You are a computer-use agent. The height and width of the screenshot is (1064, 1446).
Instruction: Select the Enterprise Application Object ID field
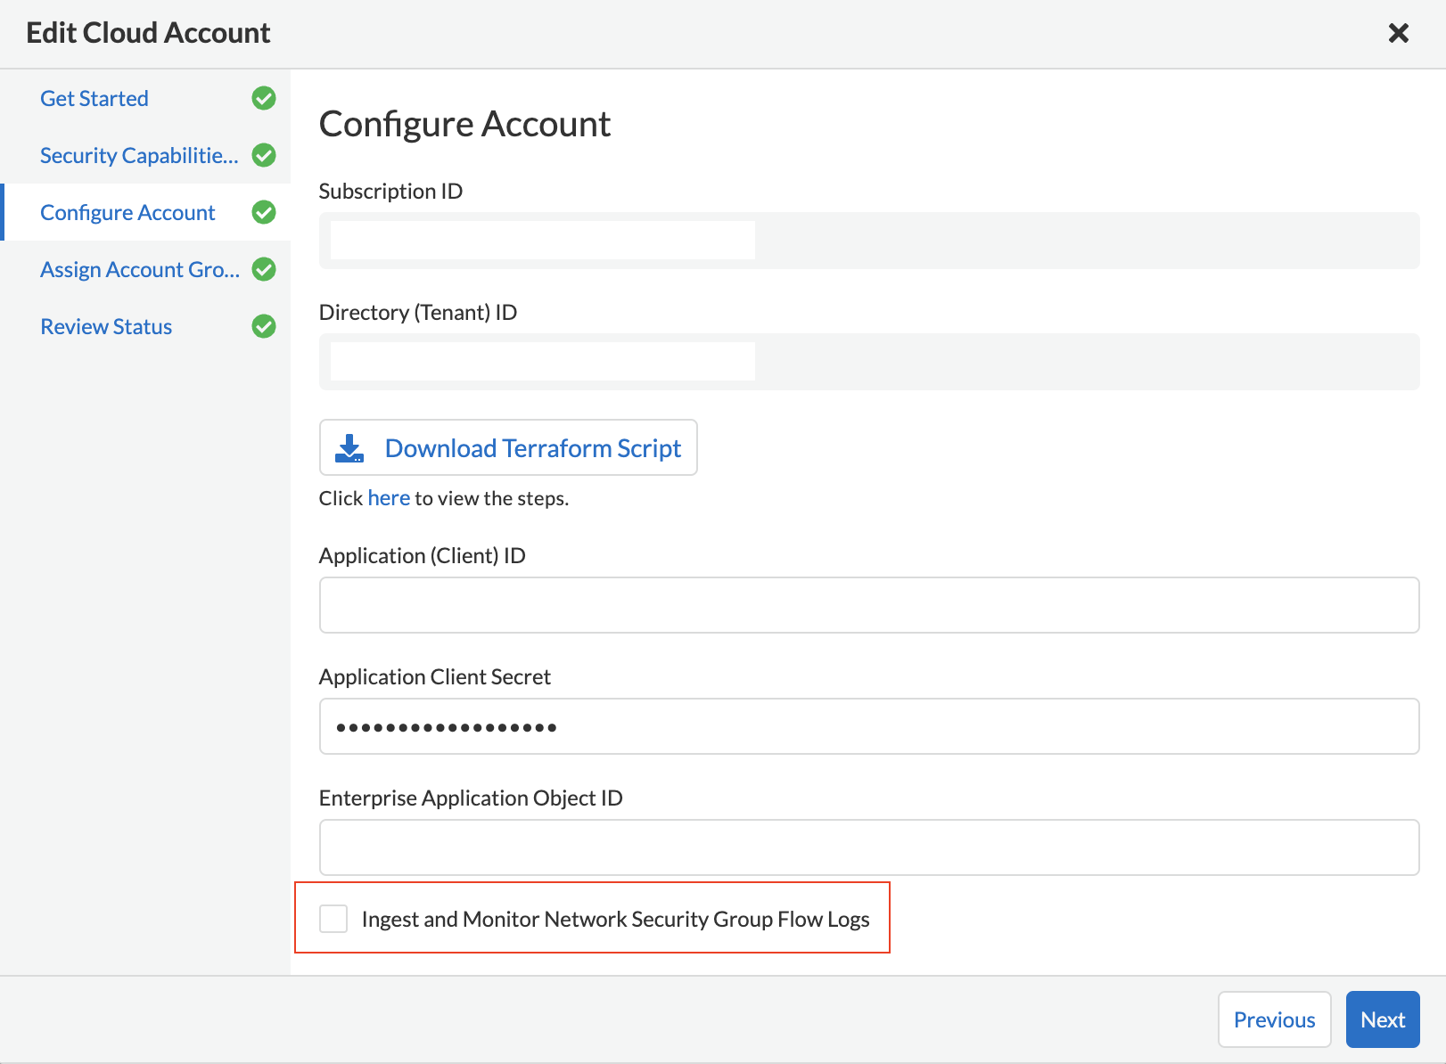click(x=868, y=847)
